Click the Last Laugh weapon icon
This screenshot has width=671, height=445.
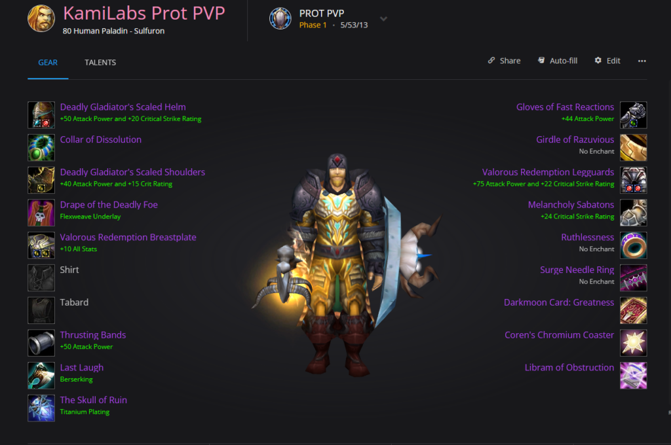click(x=41, y=376)
